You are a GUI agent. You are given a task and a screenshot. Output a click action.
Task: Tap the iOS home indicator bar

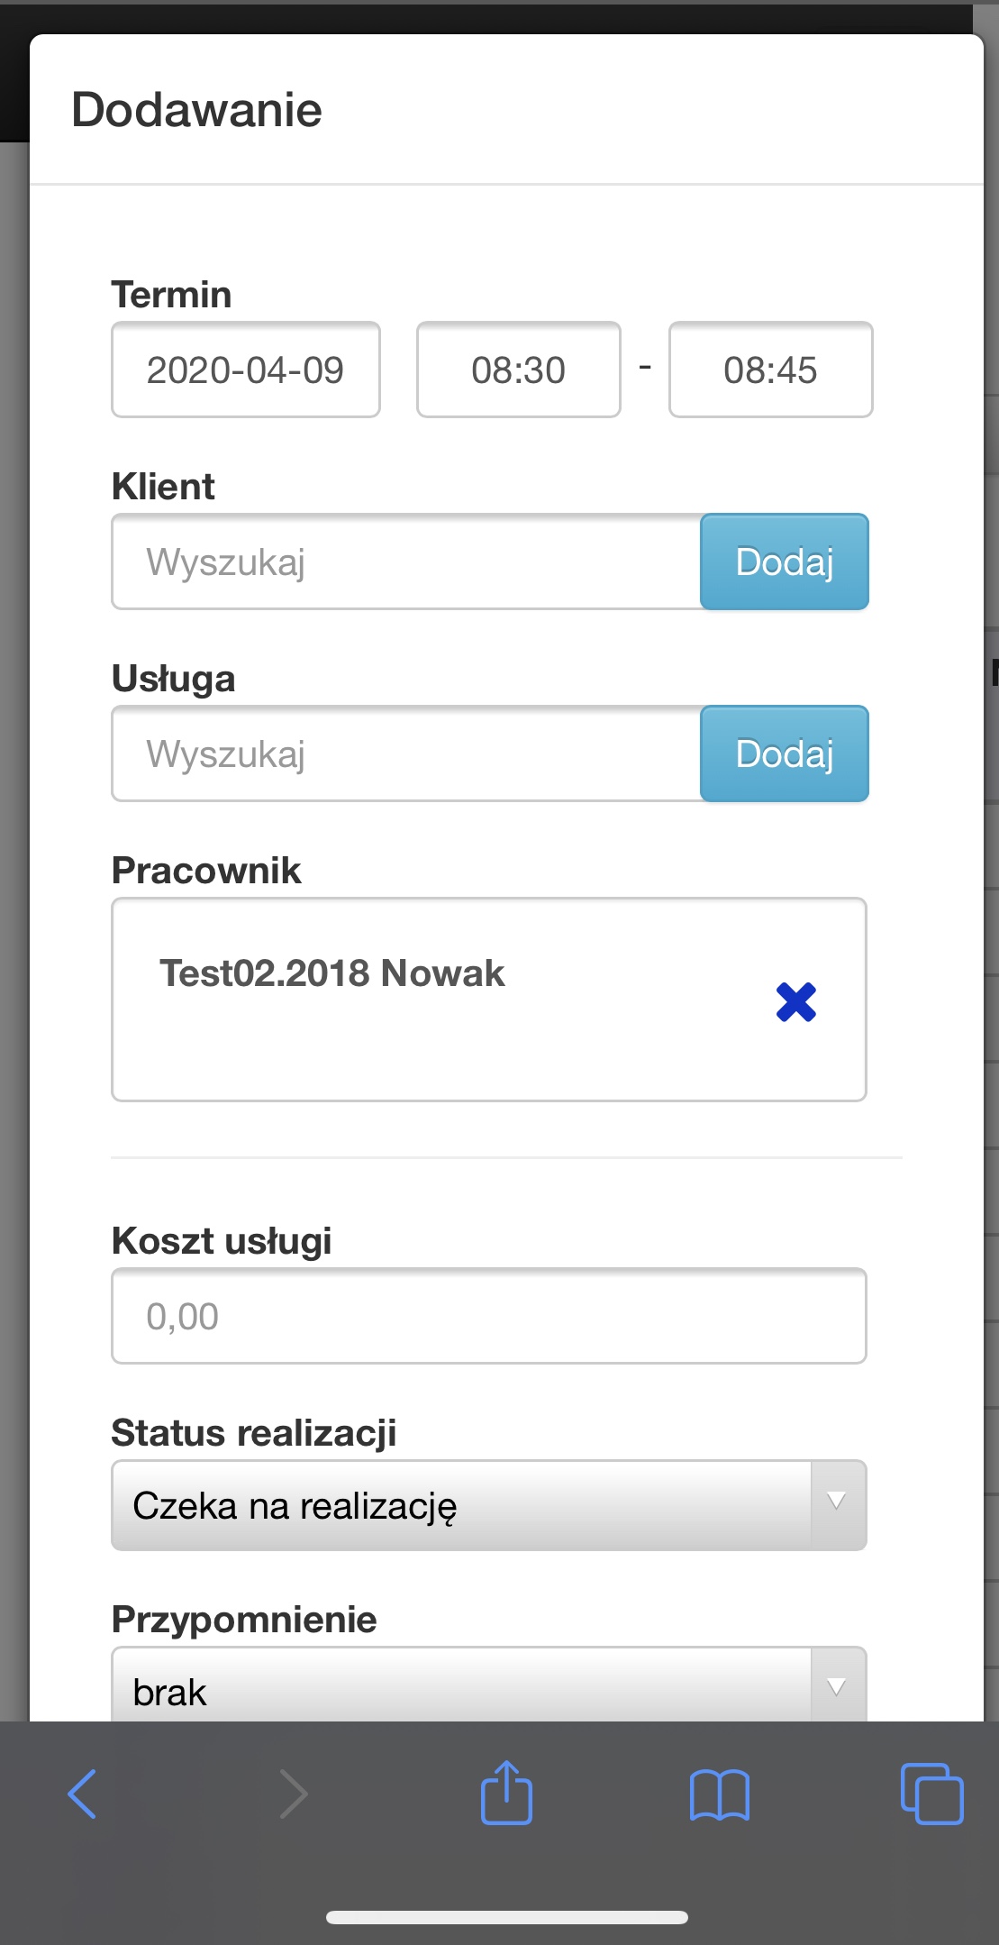[507, 1917]
